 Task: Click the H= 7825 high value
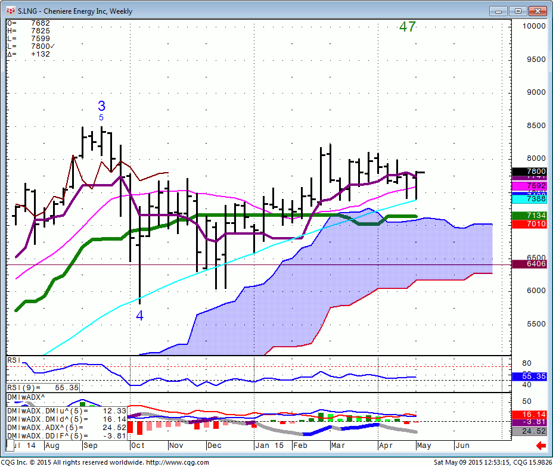click(29, 31)
